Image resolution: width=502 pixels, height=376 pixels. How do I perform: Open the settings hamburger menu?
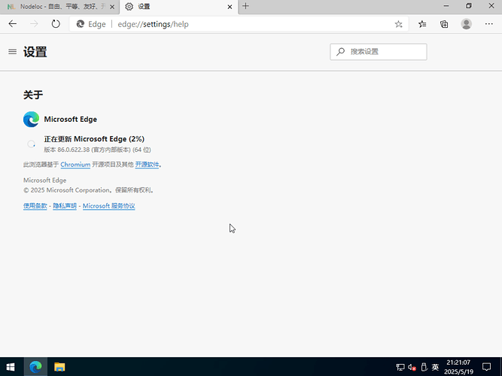click(x=13, y=52)
